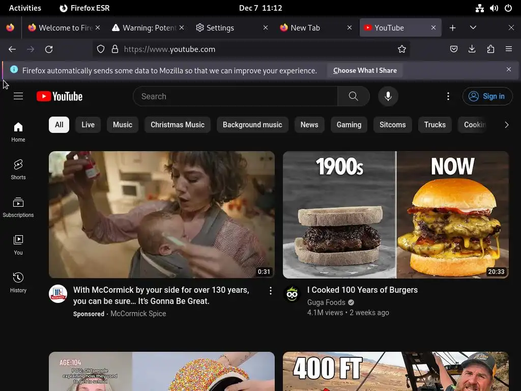Go back with browser back arrow

pyautogui.click(x=12, y=49)
